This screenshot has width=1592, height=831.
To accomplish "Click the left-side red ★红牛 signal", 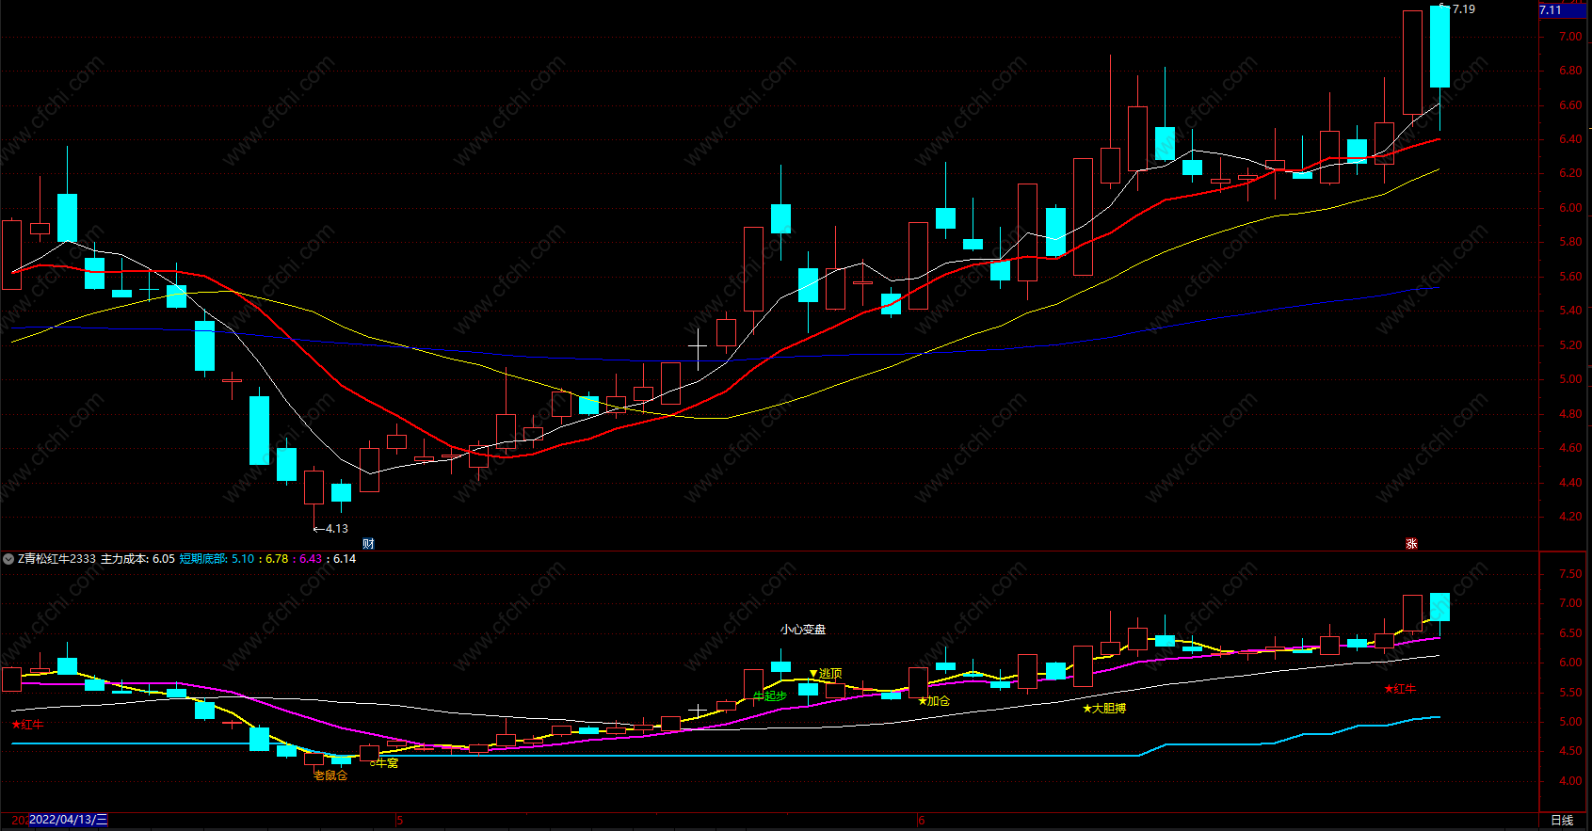I will (27, 725).
